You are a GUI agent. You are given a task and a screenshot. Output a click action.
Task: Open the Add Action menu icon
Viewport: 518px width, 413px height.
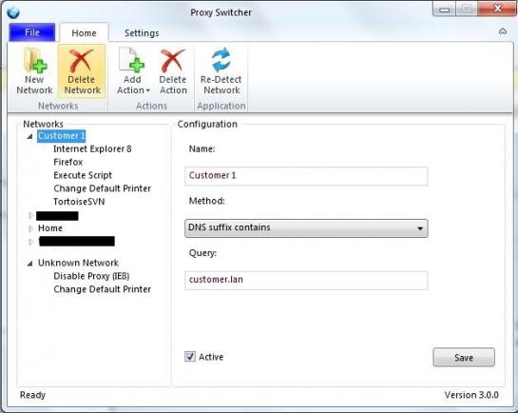[x=132, y=60]
